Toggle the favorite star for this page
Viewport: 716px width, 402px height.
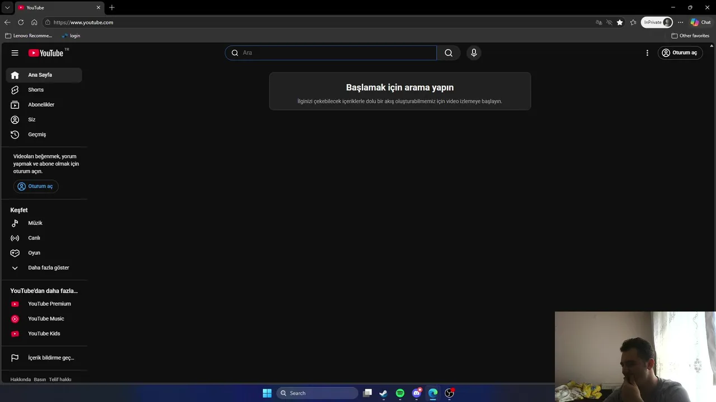pyautogui.click(x=620, y=22)
